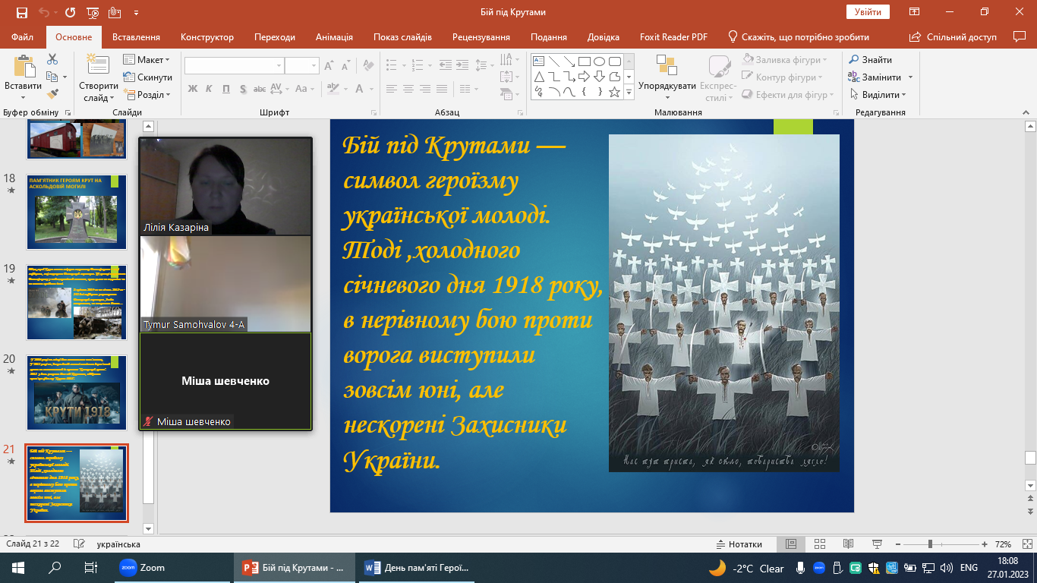Select the oval shape in shapes gallery

click(x=600, y=61)
